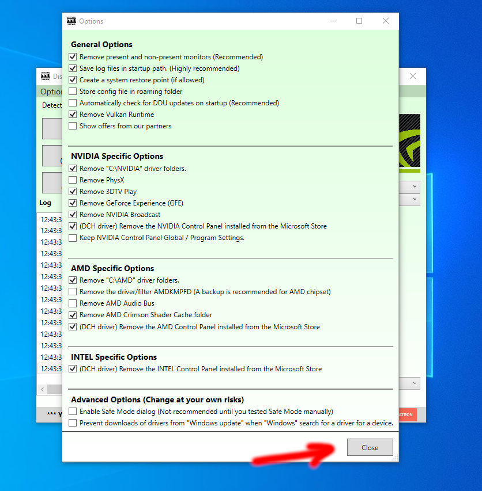Viewport: 482px width, 491px height.
Task: Click the "NVIDIA Specific Options" heading
Action: (x=117, y=156)
